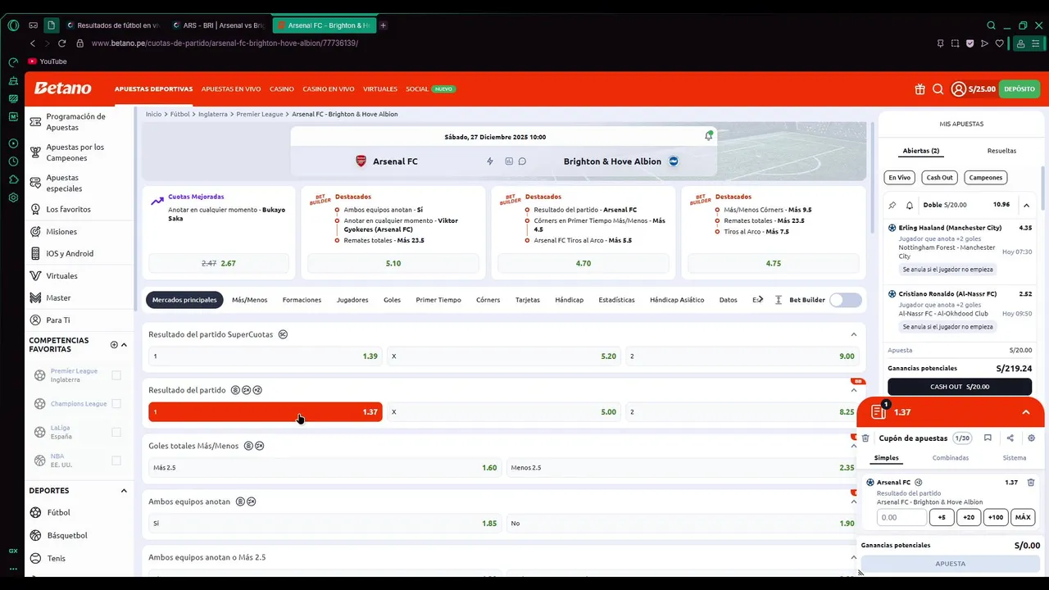The image size is (1049, 590).
Task: Collapse Ambos equipos anotan o Más 2.5
Action: pyautogui.click(x=853, y=557)
